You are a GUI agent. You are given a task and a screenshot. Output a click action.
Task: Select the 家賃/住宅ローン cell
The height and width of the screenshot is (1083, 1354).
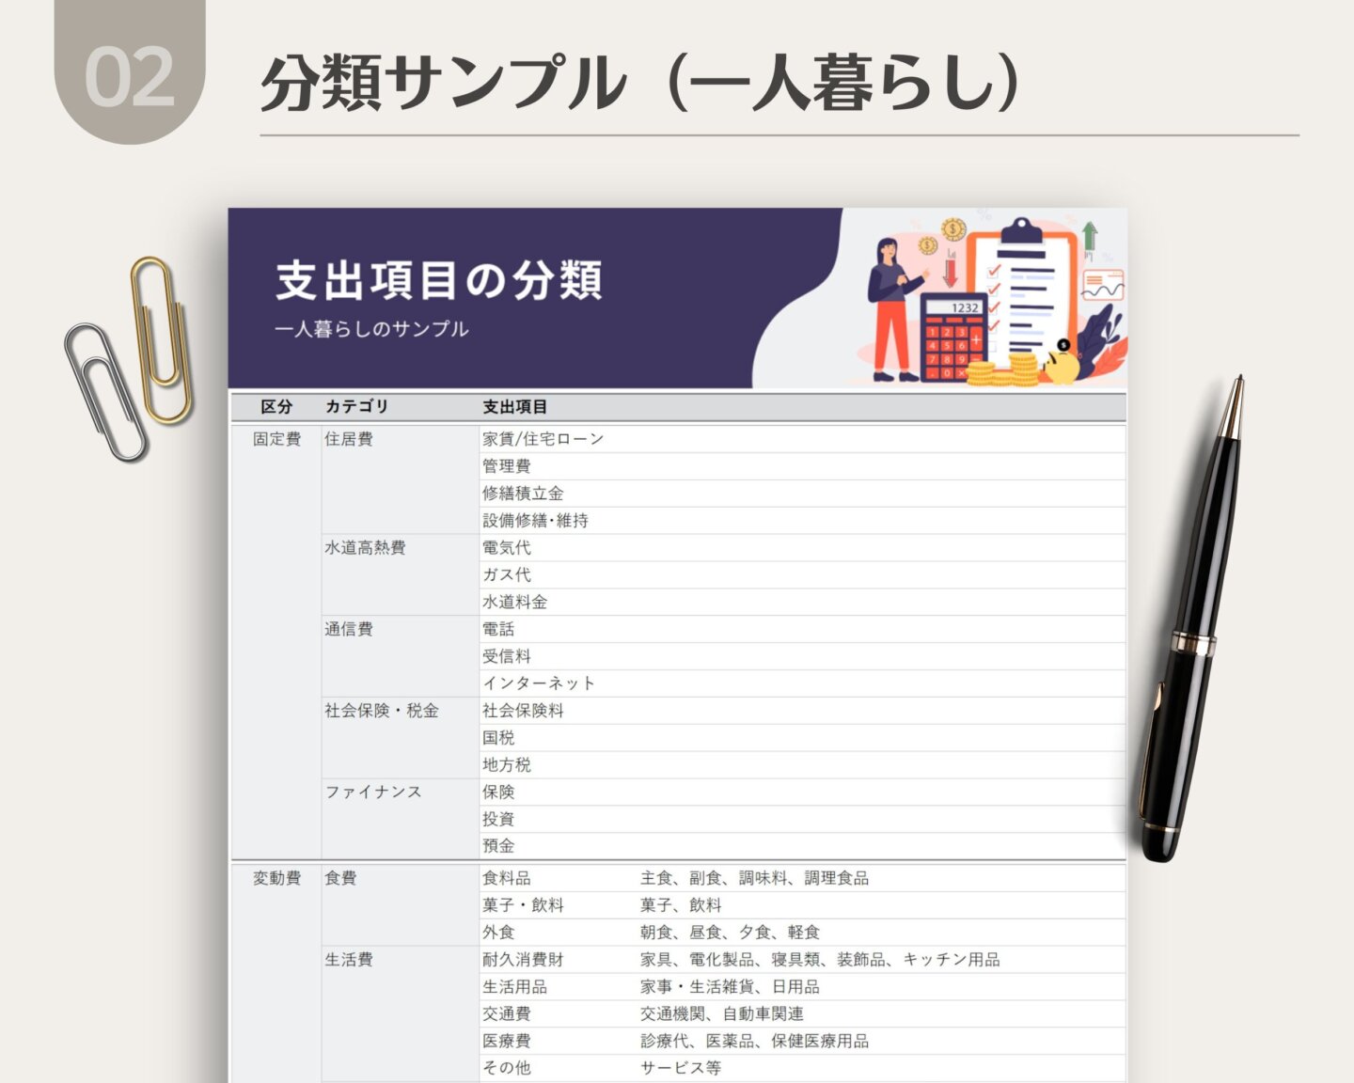coord(543,439)
